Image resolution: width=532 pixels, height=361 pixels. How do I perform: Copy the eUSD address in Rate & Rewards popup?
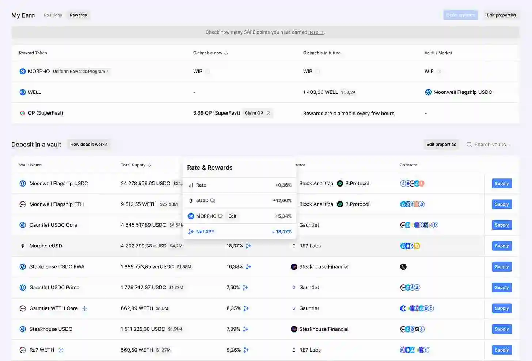point(213,200)
